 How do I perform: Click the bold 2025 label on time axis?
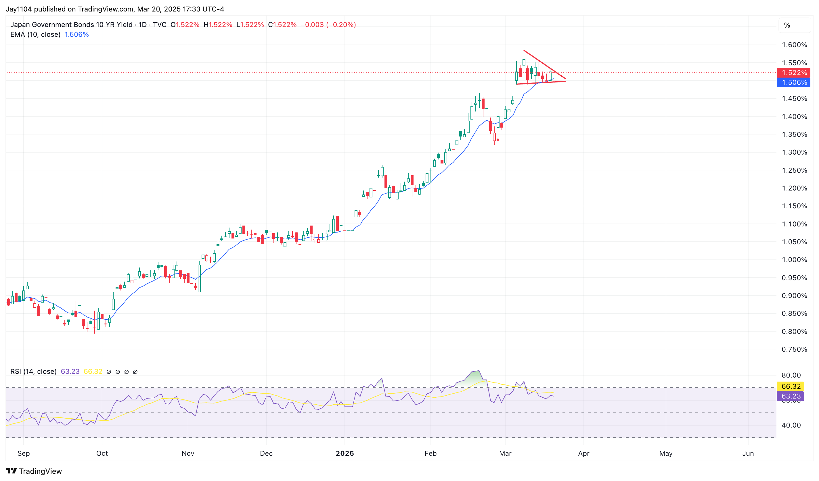click(x=345, y=453)
